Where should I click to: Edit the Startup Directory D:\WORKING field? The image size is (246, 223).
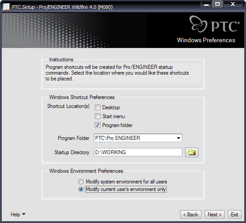point(138,152)
